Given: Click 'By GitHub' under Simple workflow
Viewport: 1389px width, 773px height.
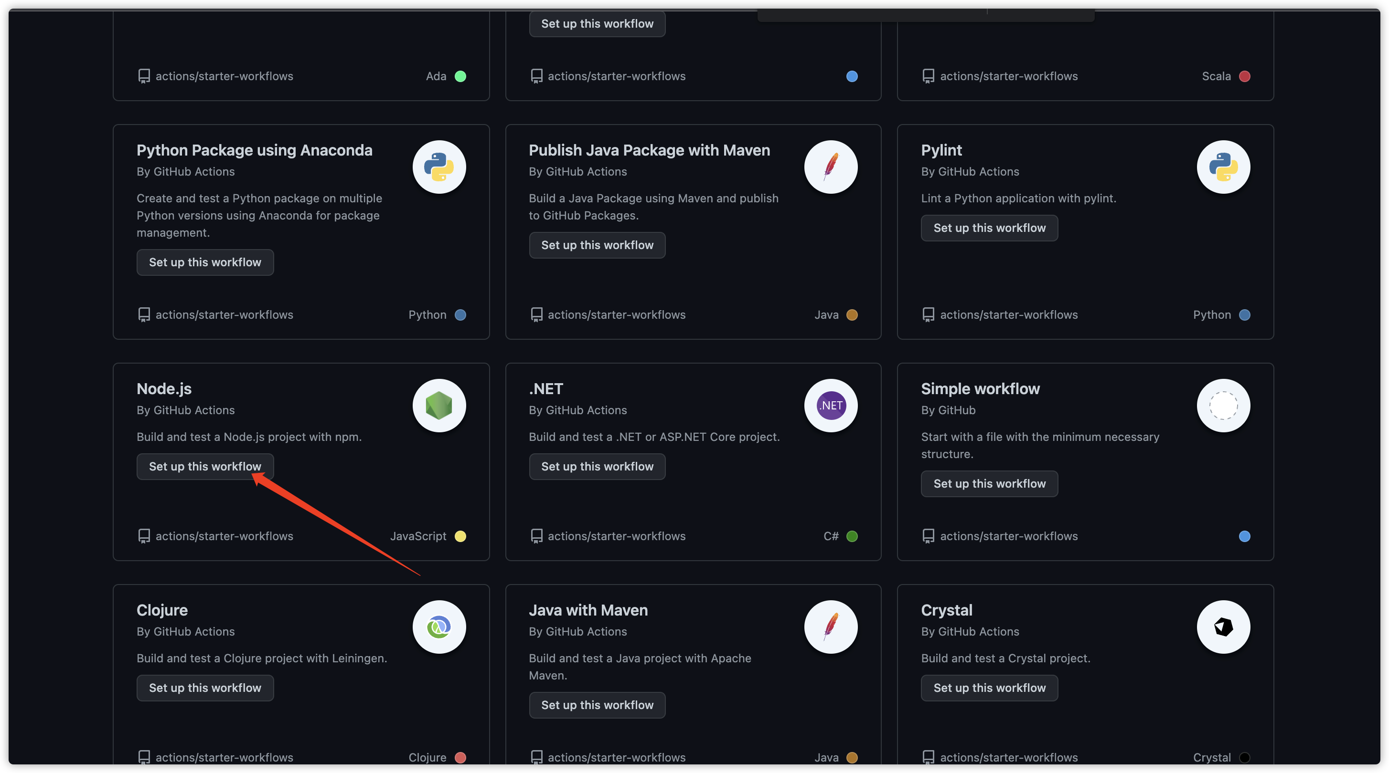Looking at the screenshot, I should point(948,410).
